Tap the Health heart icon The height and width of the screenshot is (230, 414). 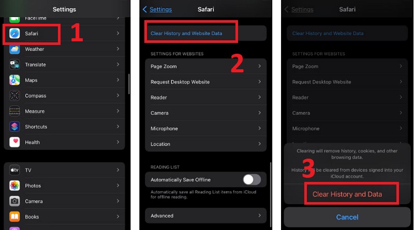14,142
